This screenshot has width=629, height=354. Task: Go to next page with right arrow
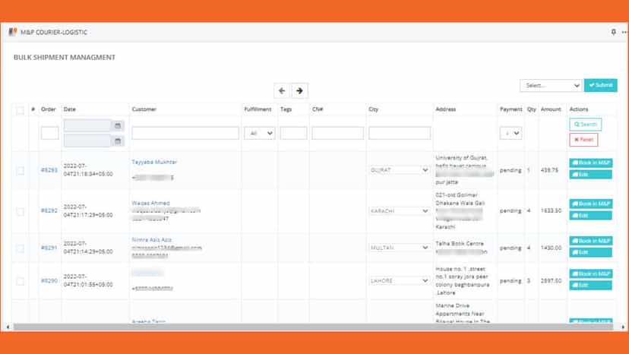pyautogui.click(x=299, y=90)
